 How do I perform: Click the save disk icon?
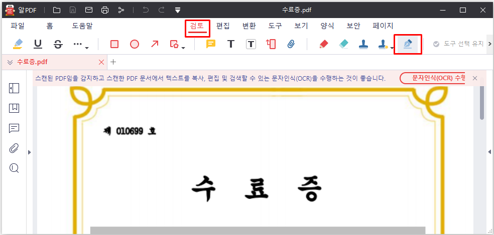point(73,10)
